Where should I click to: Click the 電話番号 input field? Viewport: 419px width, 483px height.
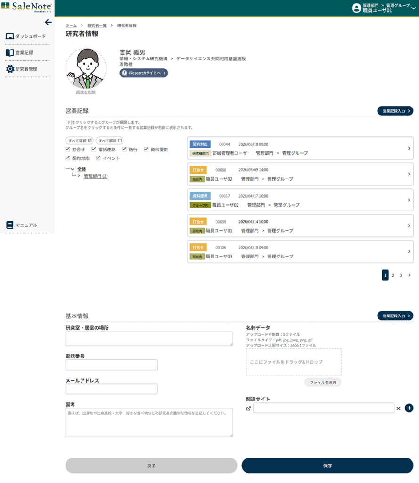tap(111, 365)
